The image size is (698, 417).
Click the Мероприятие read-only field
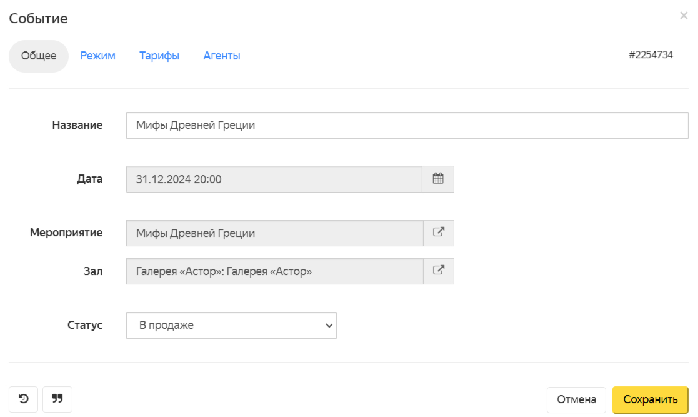point(274,233)
